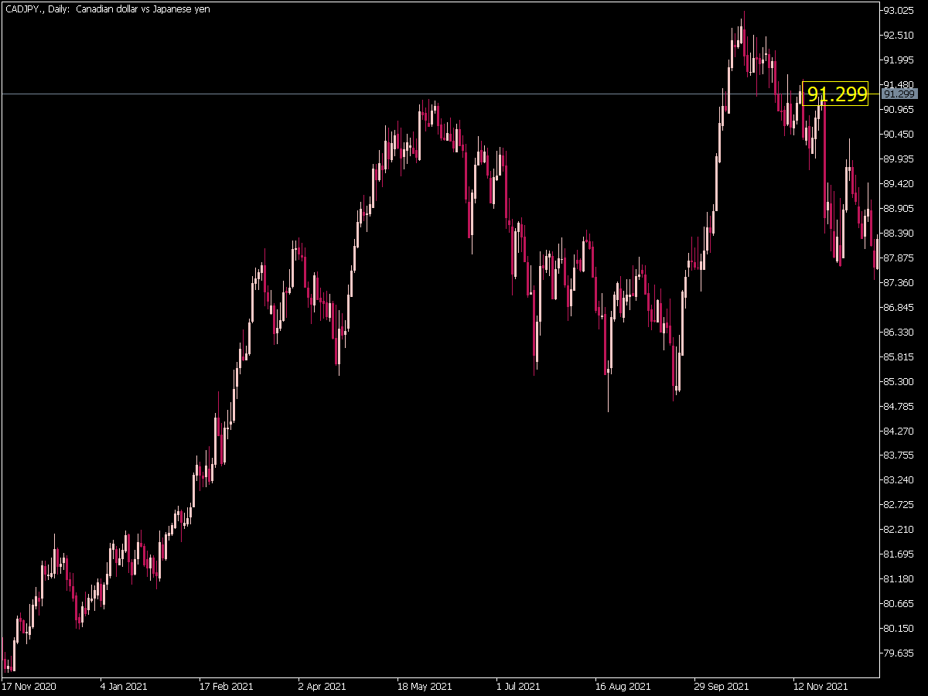Click the 85.300 price scale value

pyautogui.click(x=899, y=382)
